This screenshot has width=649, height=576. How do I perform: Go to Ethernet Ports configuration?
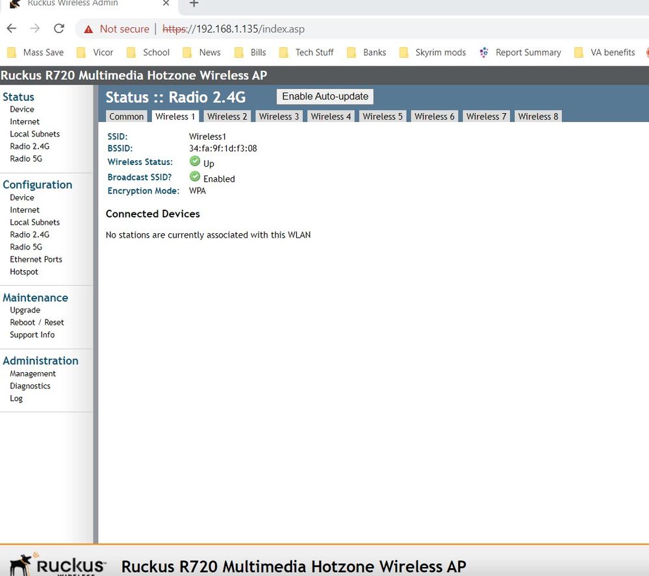[x=36, y=259]
